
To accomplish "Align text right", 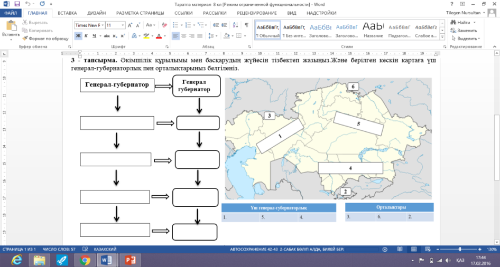I will point(192,36).
